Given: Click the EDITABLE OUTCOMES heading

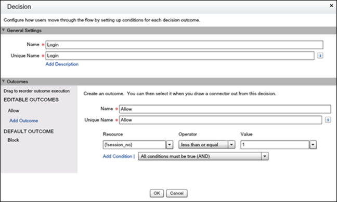Looking at the screenshot, I should (31, 100).
